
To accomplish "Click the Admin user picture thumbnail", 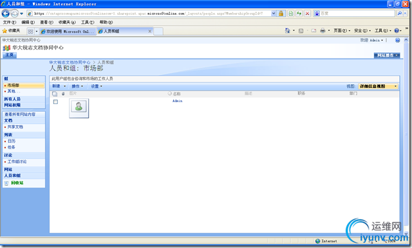I will [79, 109].
